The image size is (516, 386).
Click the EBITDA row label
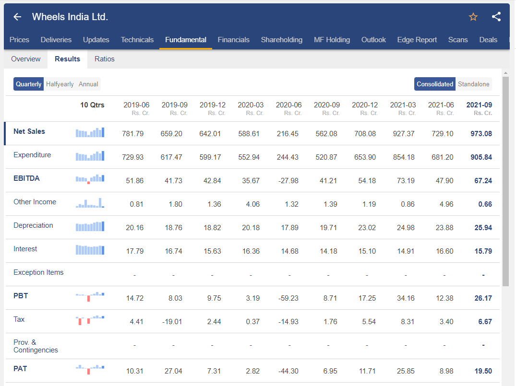coord(26,178)
